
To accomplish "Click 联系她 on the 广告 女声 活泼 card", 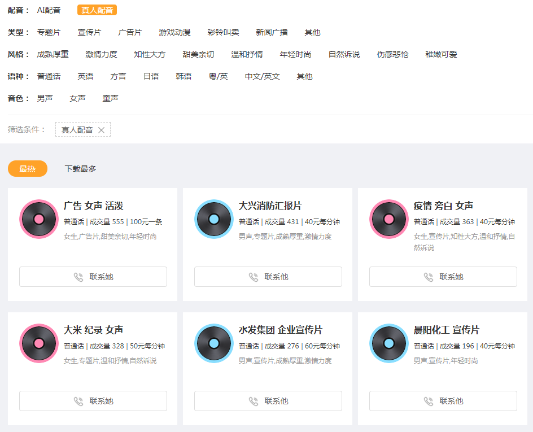I will point(93,277).
